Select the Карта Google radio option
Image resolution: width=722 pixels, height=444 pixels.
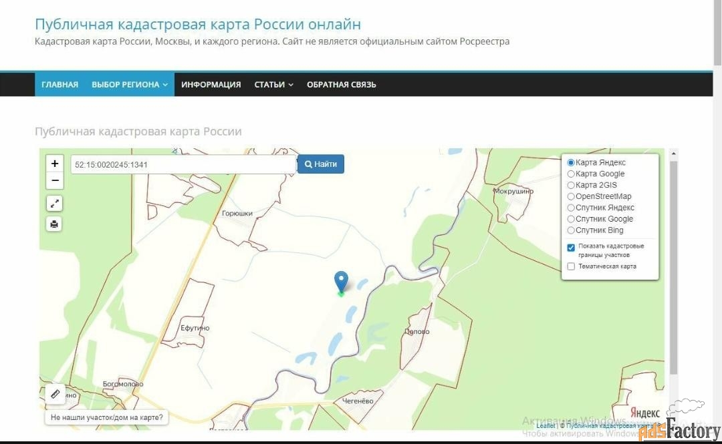coord(571,174)
